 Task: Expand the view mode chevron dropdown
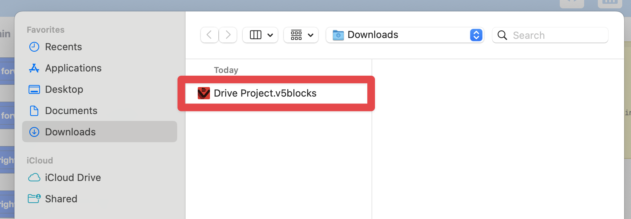[x=270, y=35]
